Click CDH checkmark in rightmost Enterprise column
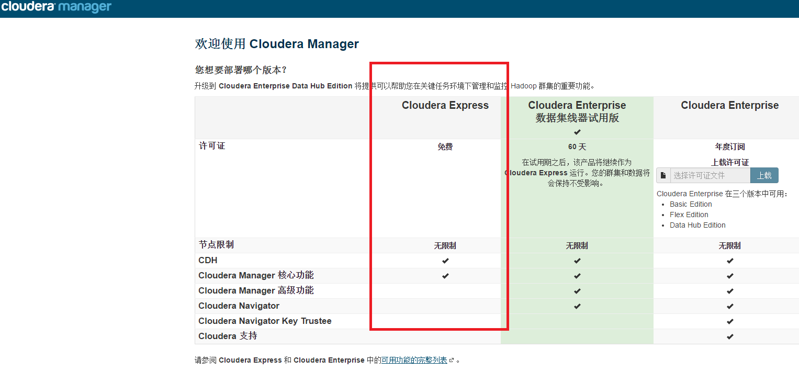The width and height of the screenshot is (799, 371). pyautogui.click(x=730, y=261)
